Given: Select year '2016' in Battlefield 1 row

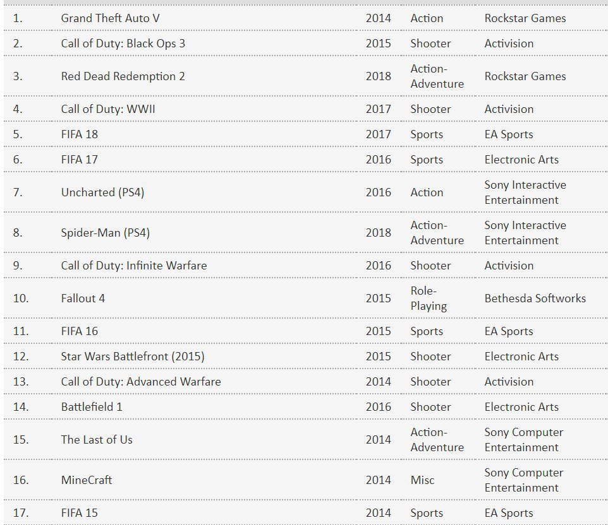Looking at the screenshot, I should (379, 407).
